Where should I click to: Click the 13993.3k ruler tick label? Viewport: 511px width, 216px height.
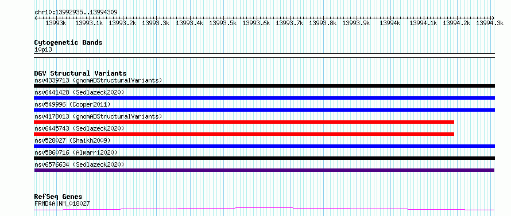(156, 23)
